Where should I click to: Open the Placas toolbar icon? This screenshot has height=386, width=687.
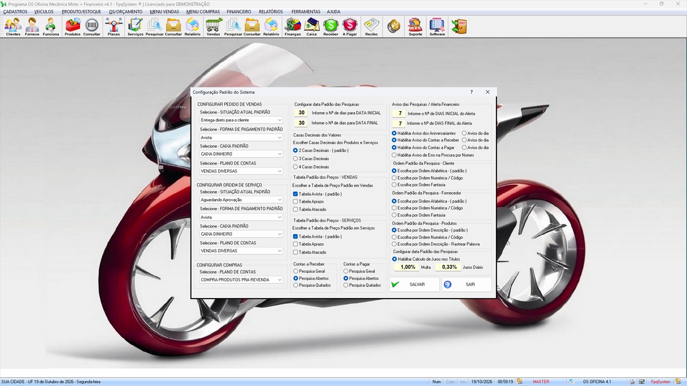tap(114, 27)
